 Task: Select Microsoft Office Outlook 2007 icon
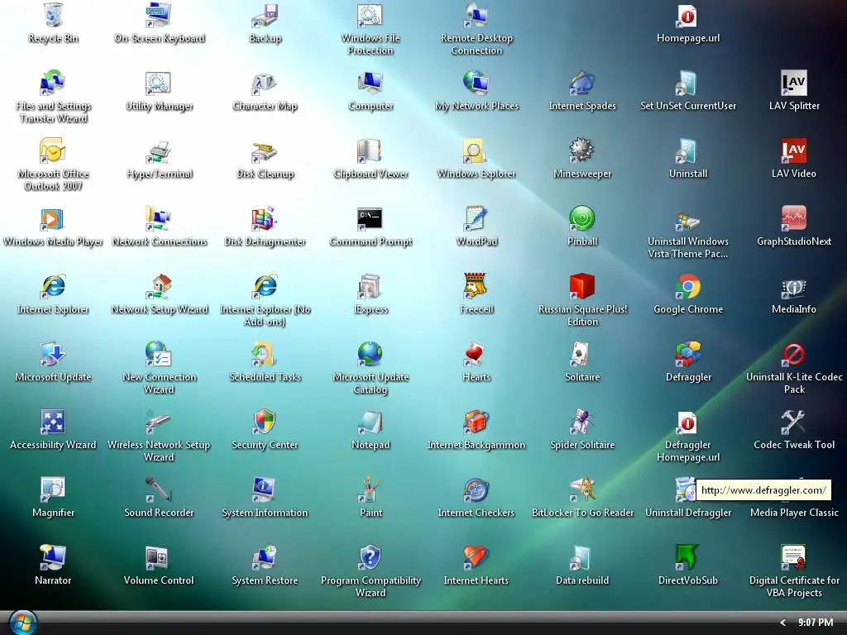(53, 150)
